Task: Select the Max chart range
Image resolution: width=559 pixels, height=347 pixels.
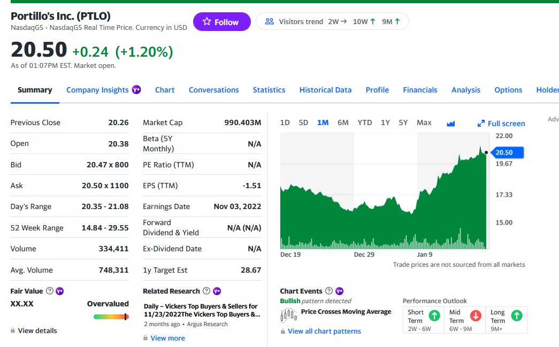Action: click(424, 122)
